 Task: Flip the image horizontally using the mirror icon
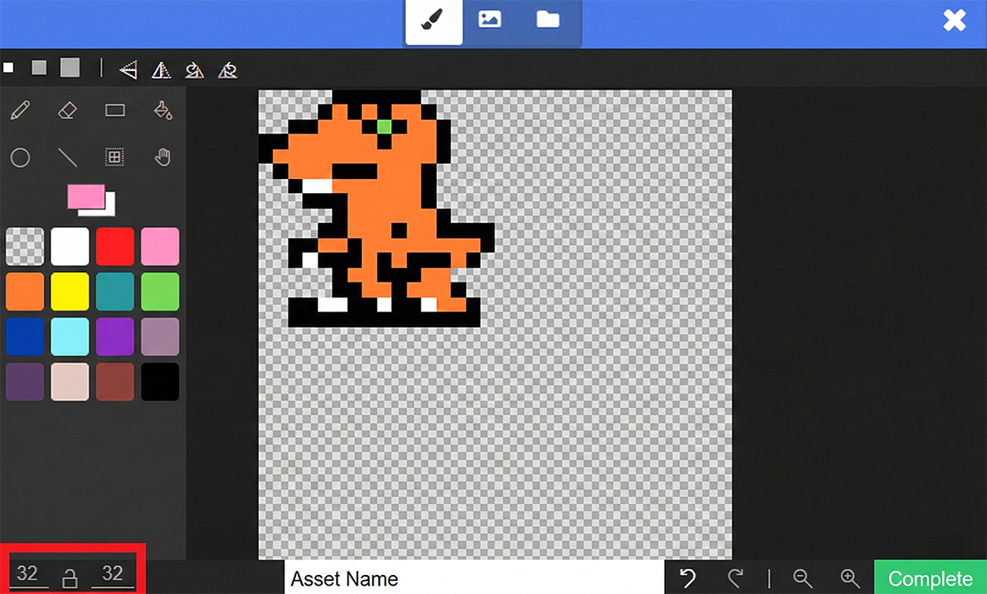tap(161, 70)
